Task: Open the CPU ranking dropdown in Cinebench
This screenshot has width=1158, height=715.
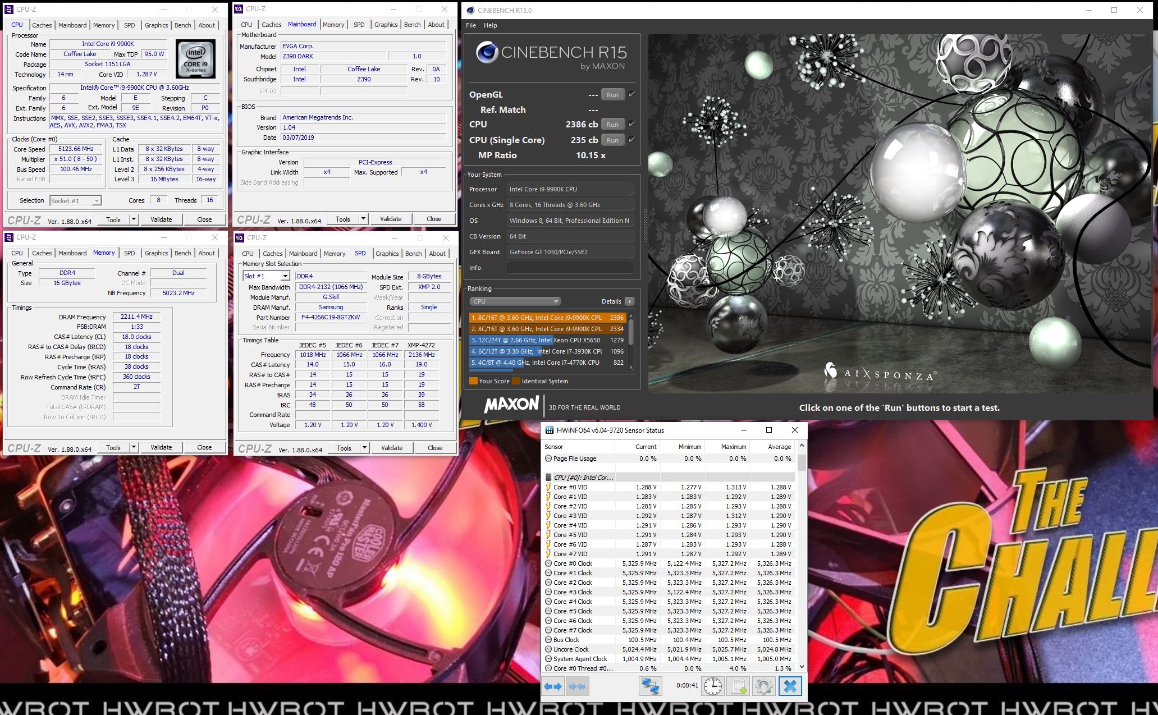Action: click(515, 301)
